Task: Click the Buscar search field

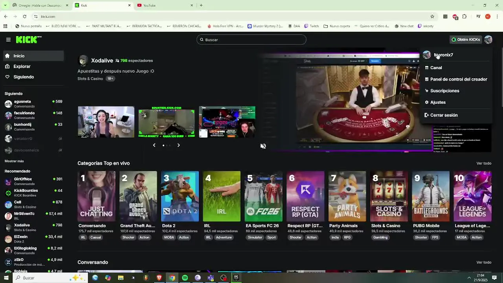Action: coord(251,40)
